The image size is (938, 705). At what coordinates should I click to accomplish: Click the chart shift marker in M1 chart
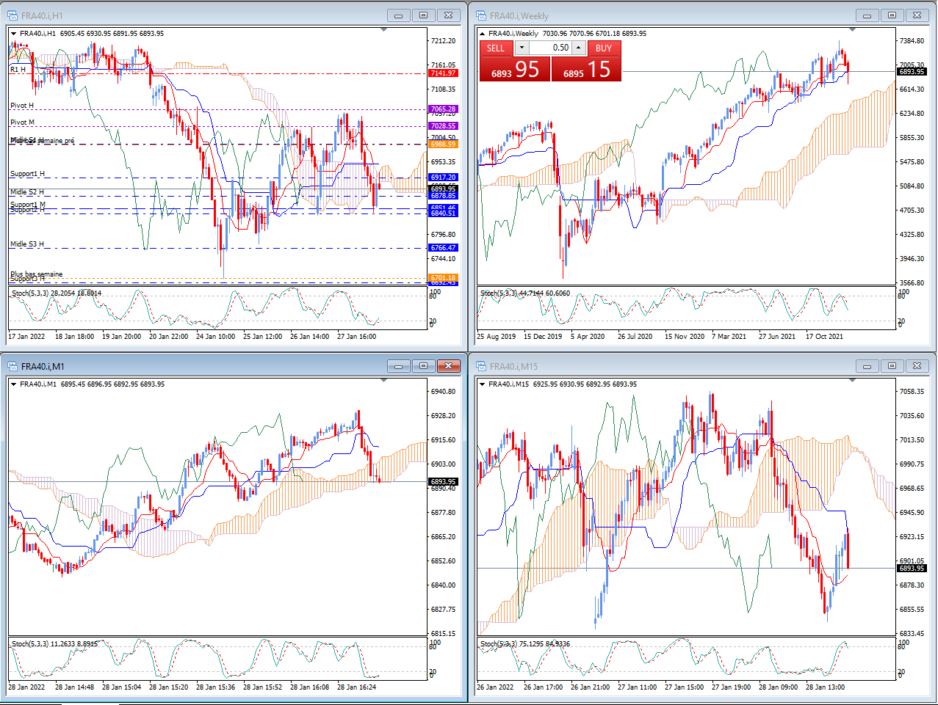[x=383, y=381]
